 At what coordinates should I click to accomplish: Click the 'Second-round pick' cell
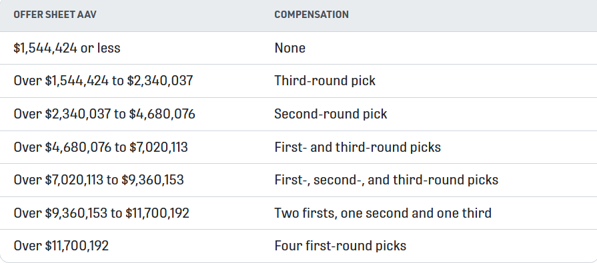coord(330,114)
